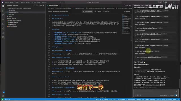Open design.md in the explorer
The image size is (181, 101).
[12, 10]
